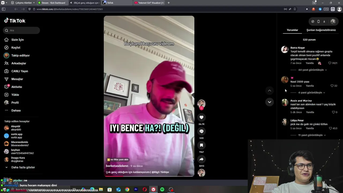Open Google Chrome from taskbar
The width and height of the screenshot is (343, 193).
click(127, 190)
